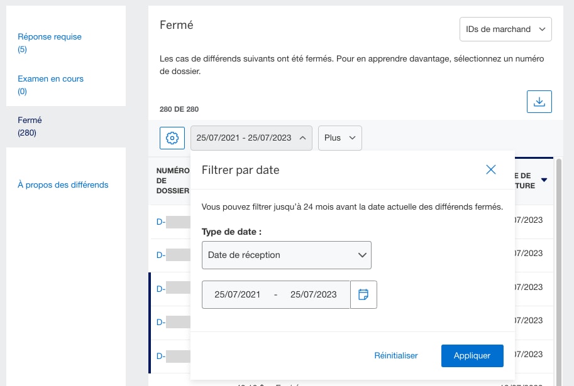Close the Filtrer par date panel

point(491,169)
